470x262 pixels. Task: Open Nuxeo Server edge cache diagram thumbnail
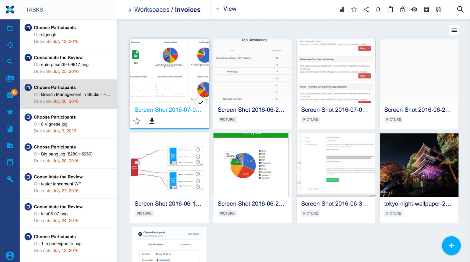point(169,165)
